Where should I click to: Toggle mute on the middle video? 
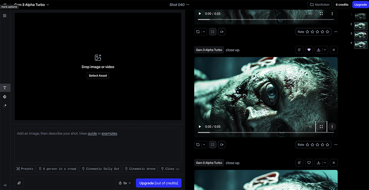point(310,126)
